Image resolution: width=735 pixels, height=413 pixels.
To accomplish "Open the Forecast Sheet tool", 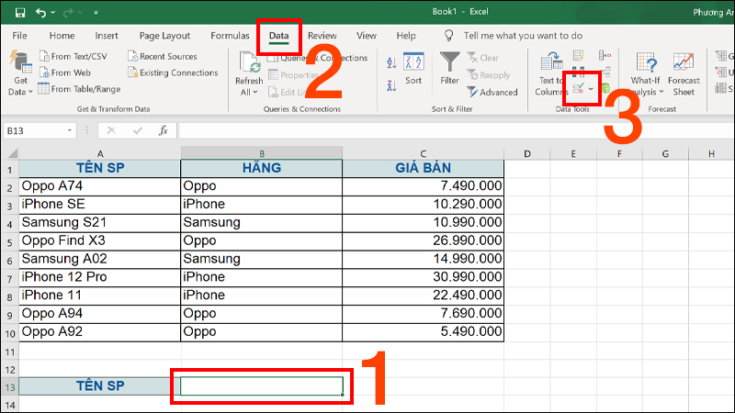I will tap(684, 73).
